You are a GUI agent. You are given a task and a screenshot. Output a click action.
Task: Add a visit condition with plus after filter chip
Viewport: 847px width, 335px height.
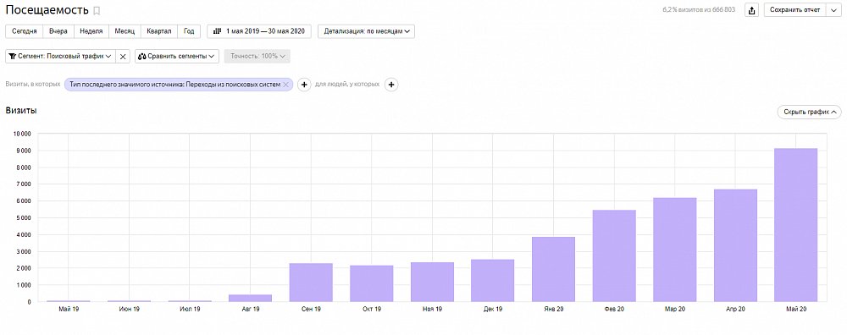coord(304,85)
